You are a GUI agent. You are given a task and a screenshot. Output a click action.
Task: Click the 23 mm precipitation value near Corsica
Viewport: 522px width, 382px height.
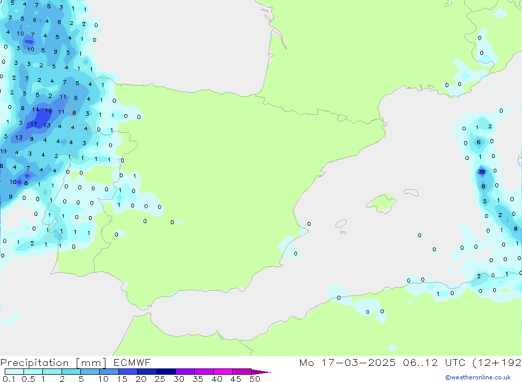[481, 172]
